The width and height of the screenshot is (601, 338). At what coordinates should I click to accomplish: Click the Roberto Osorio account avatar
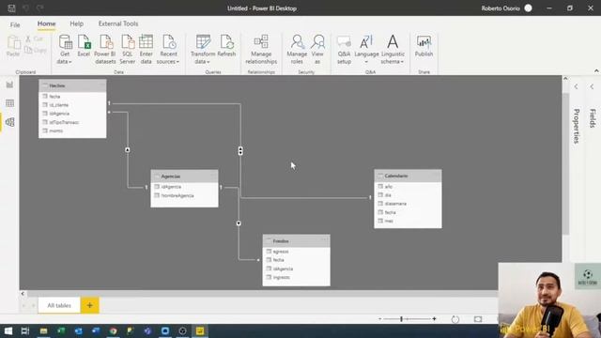click(x=528, y=8)
